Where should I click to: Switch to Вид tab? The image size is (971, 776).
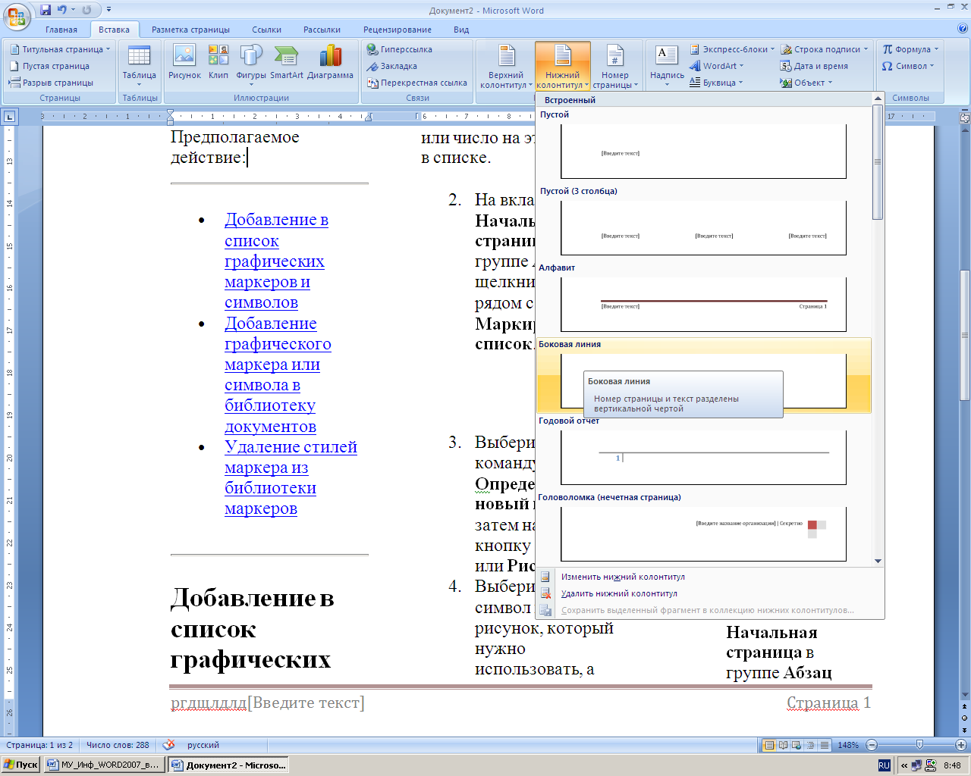pyautogui.click(x=461, y=30)
